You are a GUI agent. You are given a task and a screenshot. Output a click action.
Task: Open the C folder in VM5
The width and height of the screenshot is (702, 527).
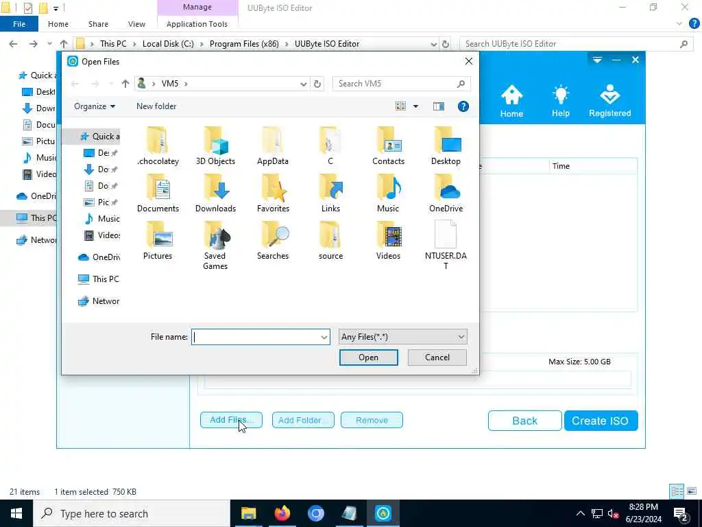pyautogui.click(x=330, y=146)
